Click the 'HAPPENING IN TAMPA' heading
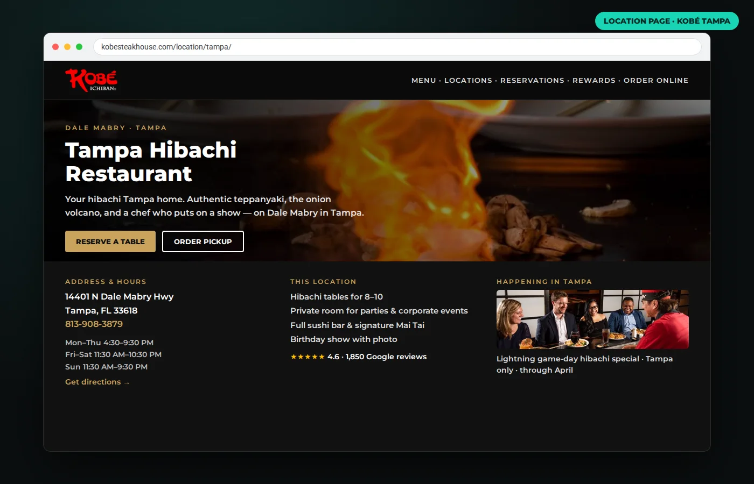The image size is (754, 484). point(544,282)
